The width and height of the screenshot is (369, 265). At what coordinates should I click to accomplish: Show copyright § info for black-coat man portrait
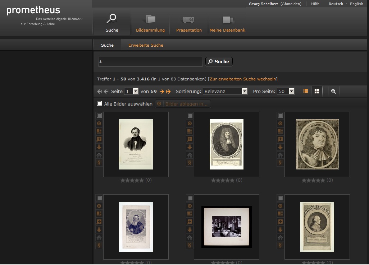99,163
